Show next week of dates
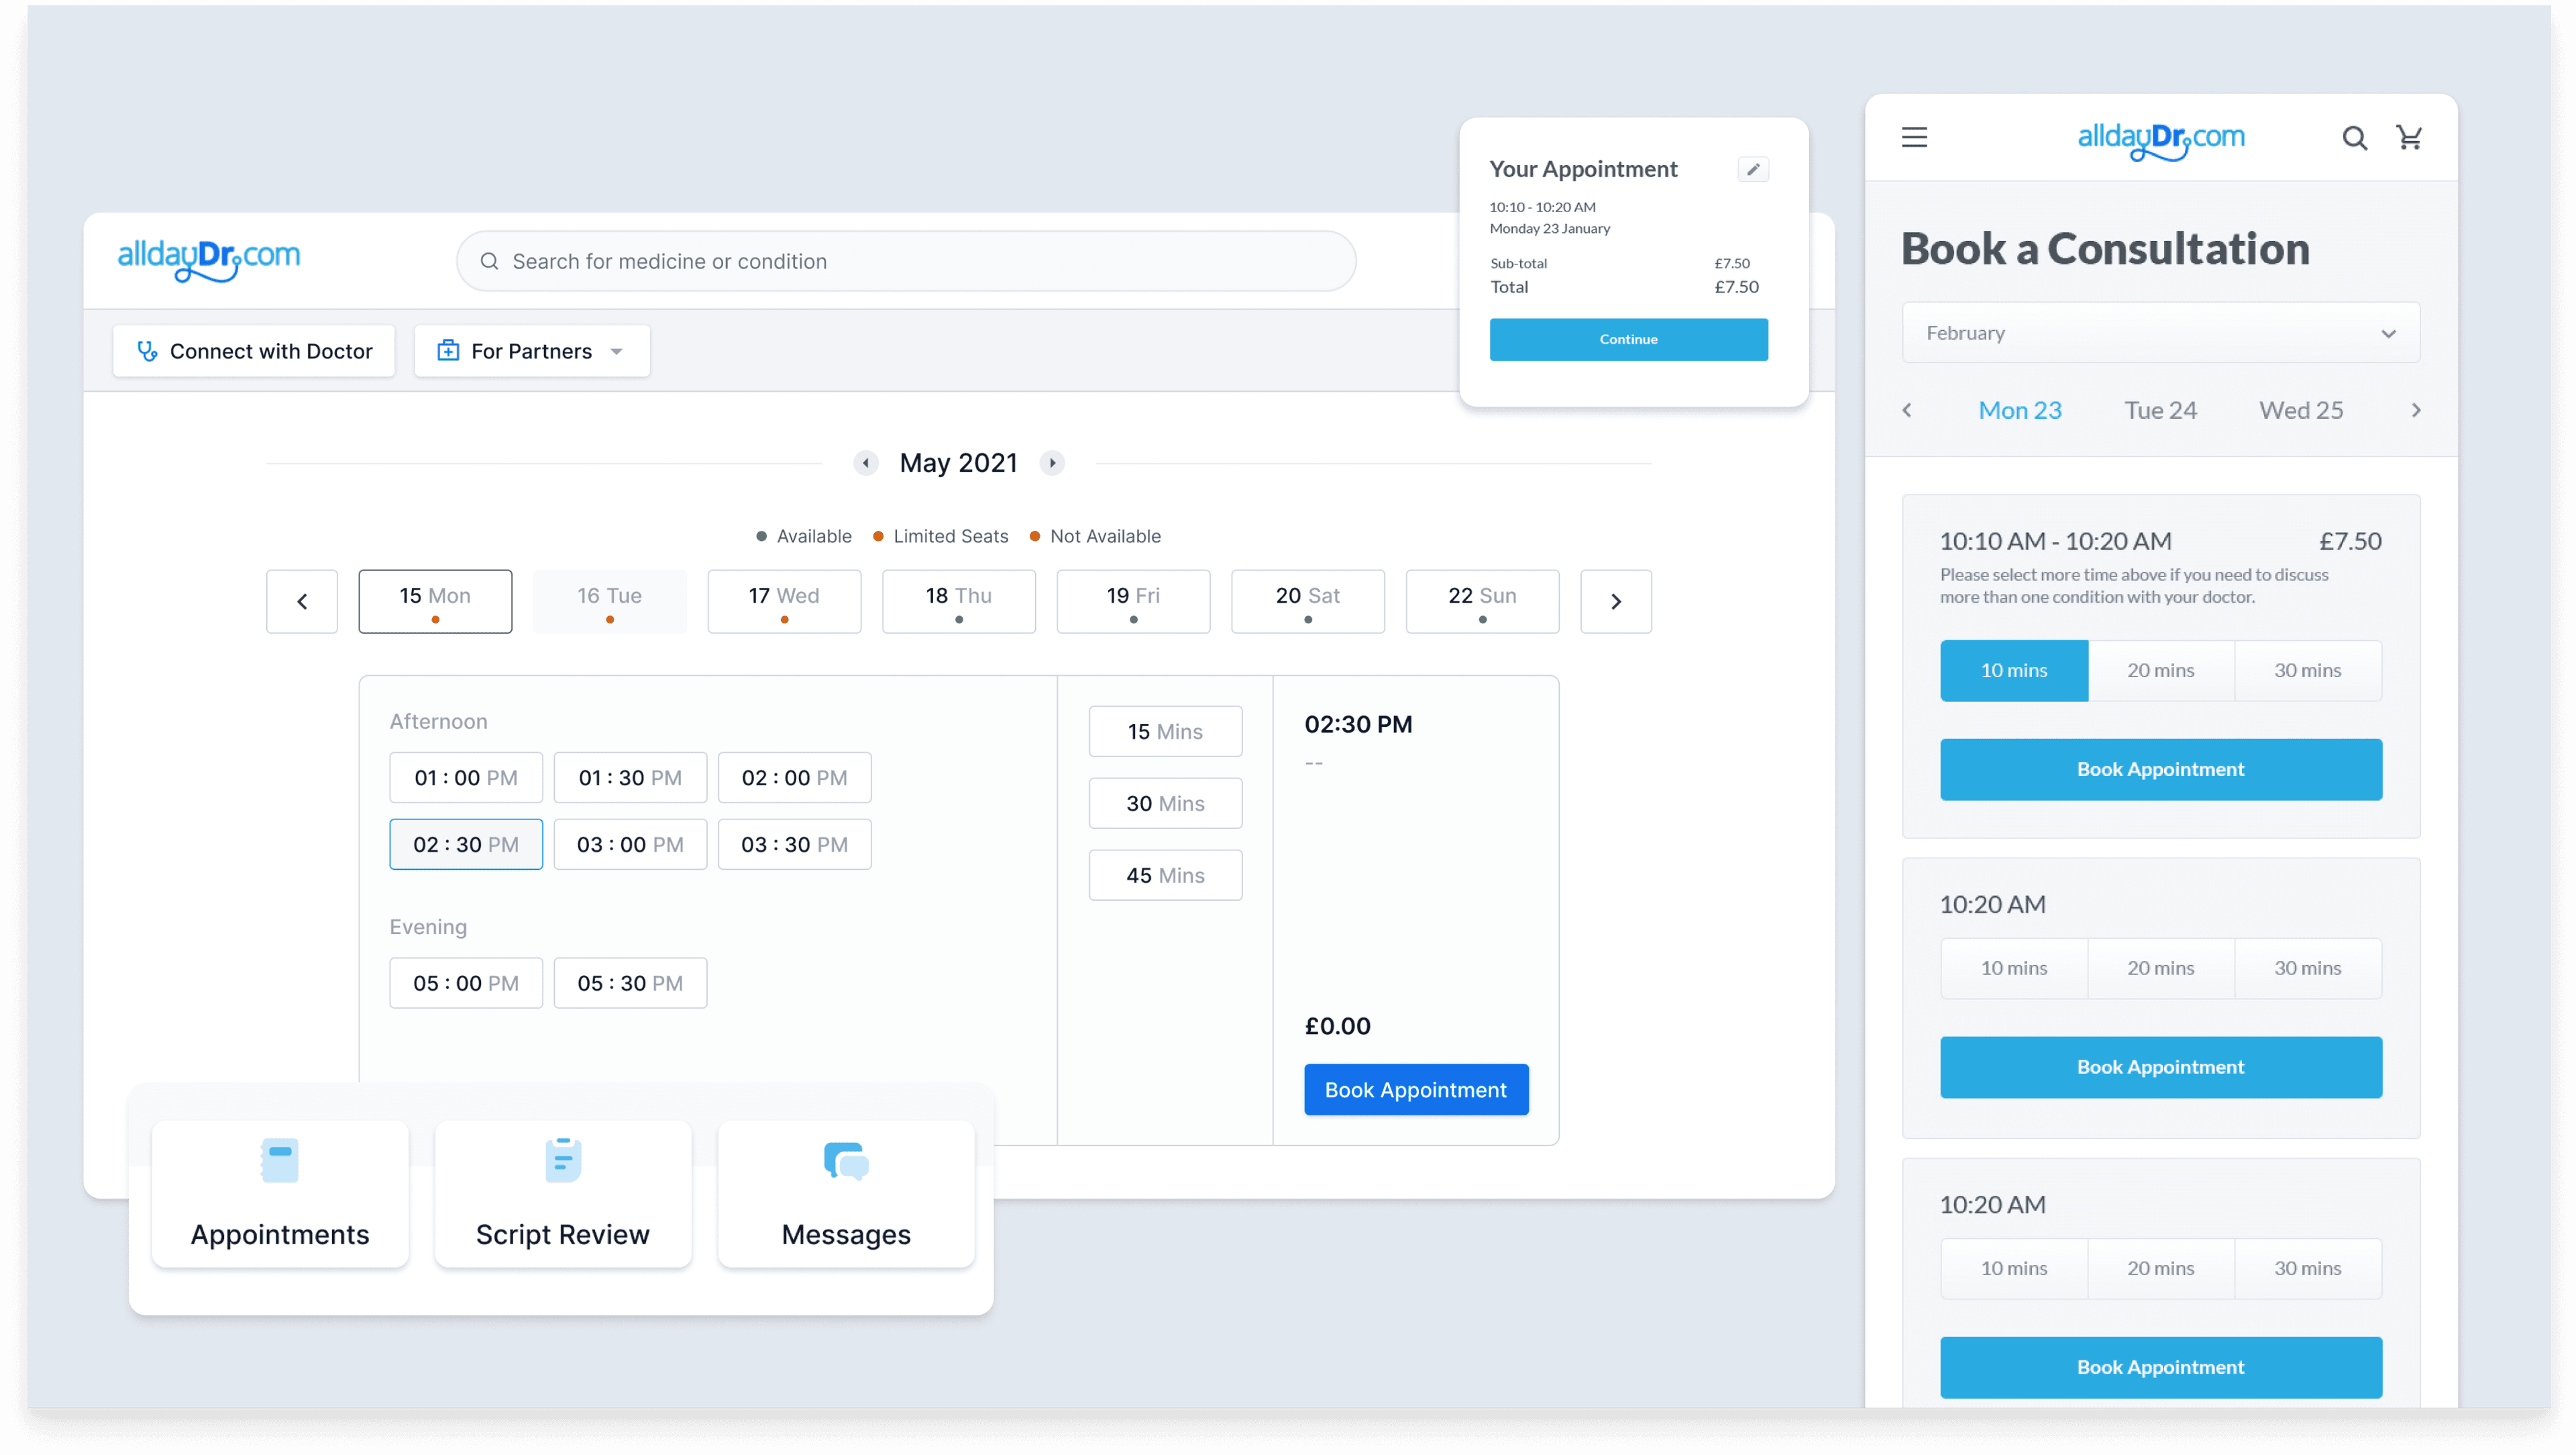The image size is (2576, 1455). pos(1616,601)
